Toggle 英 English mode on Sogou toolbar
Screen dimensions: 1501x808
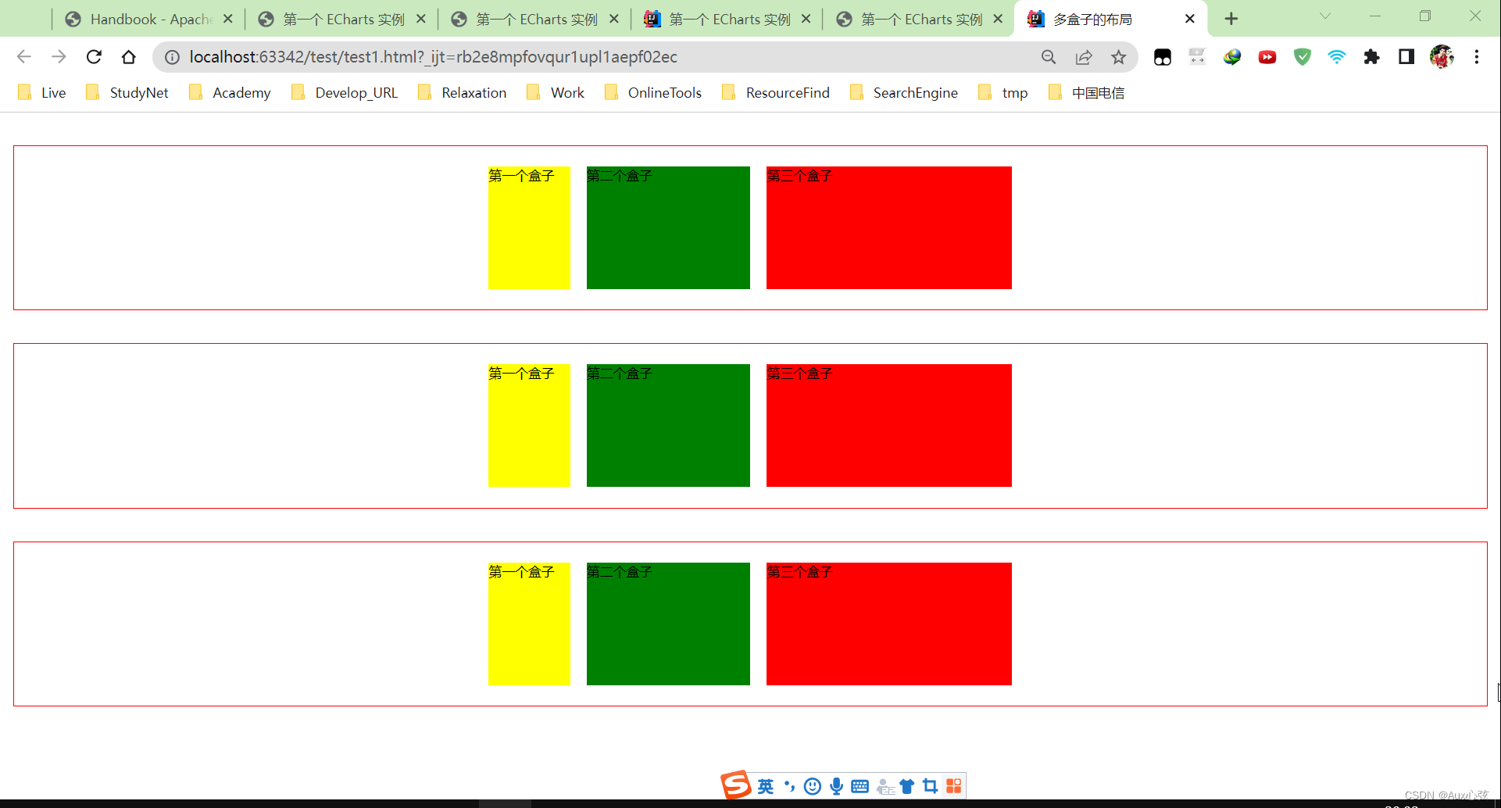[x=766, y=787]
